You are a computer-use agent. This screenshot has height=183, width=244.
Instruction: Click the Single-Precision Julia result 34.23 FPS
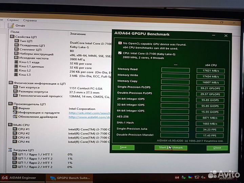210,129
